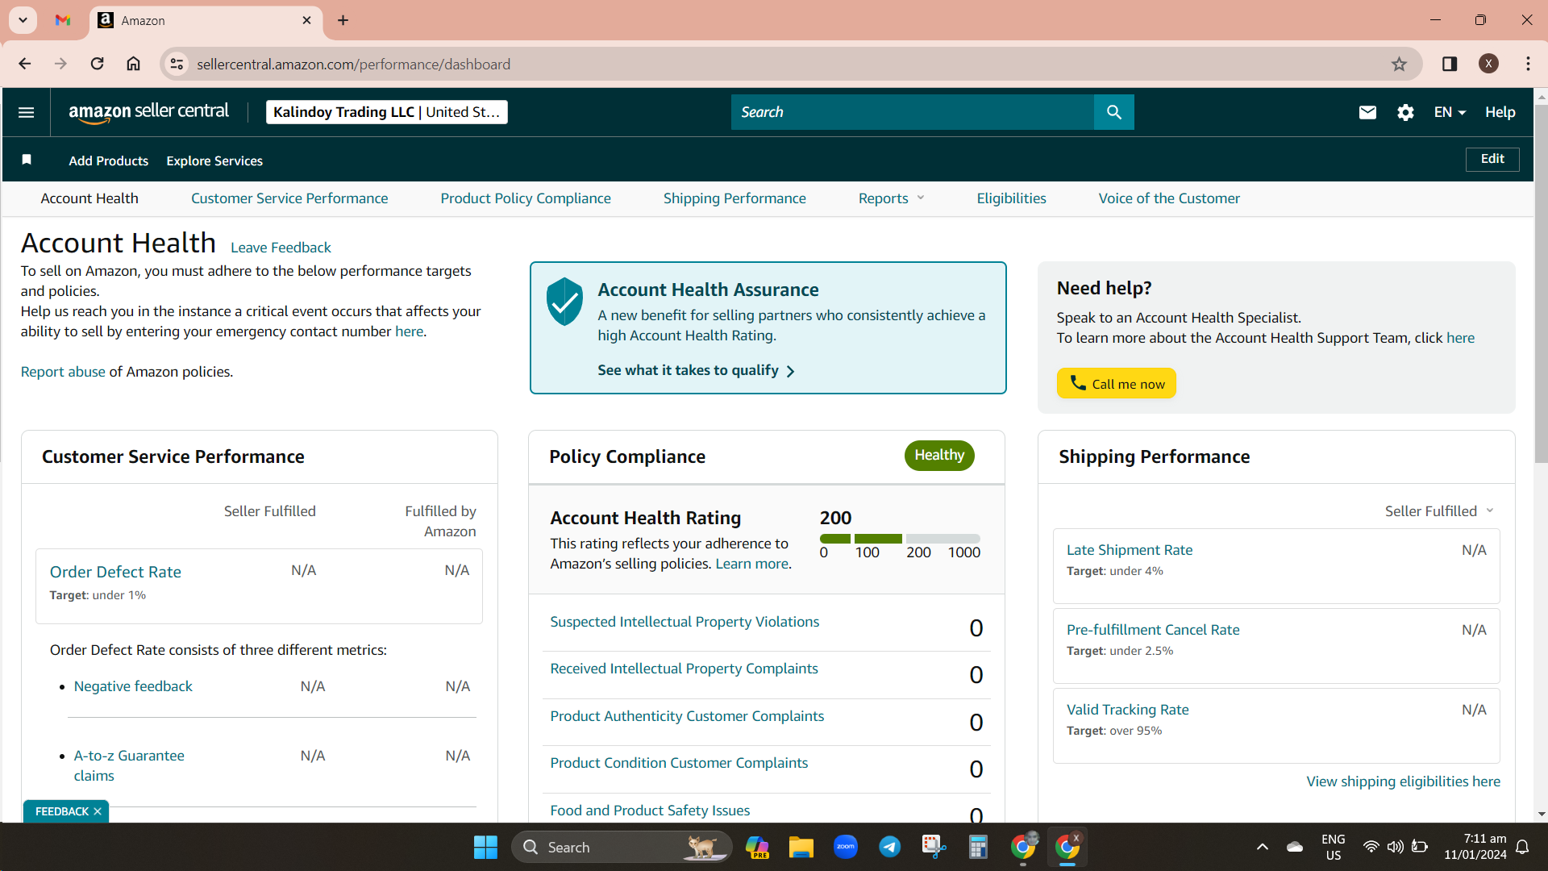Bookmark this page with star icon

1399,64
